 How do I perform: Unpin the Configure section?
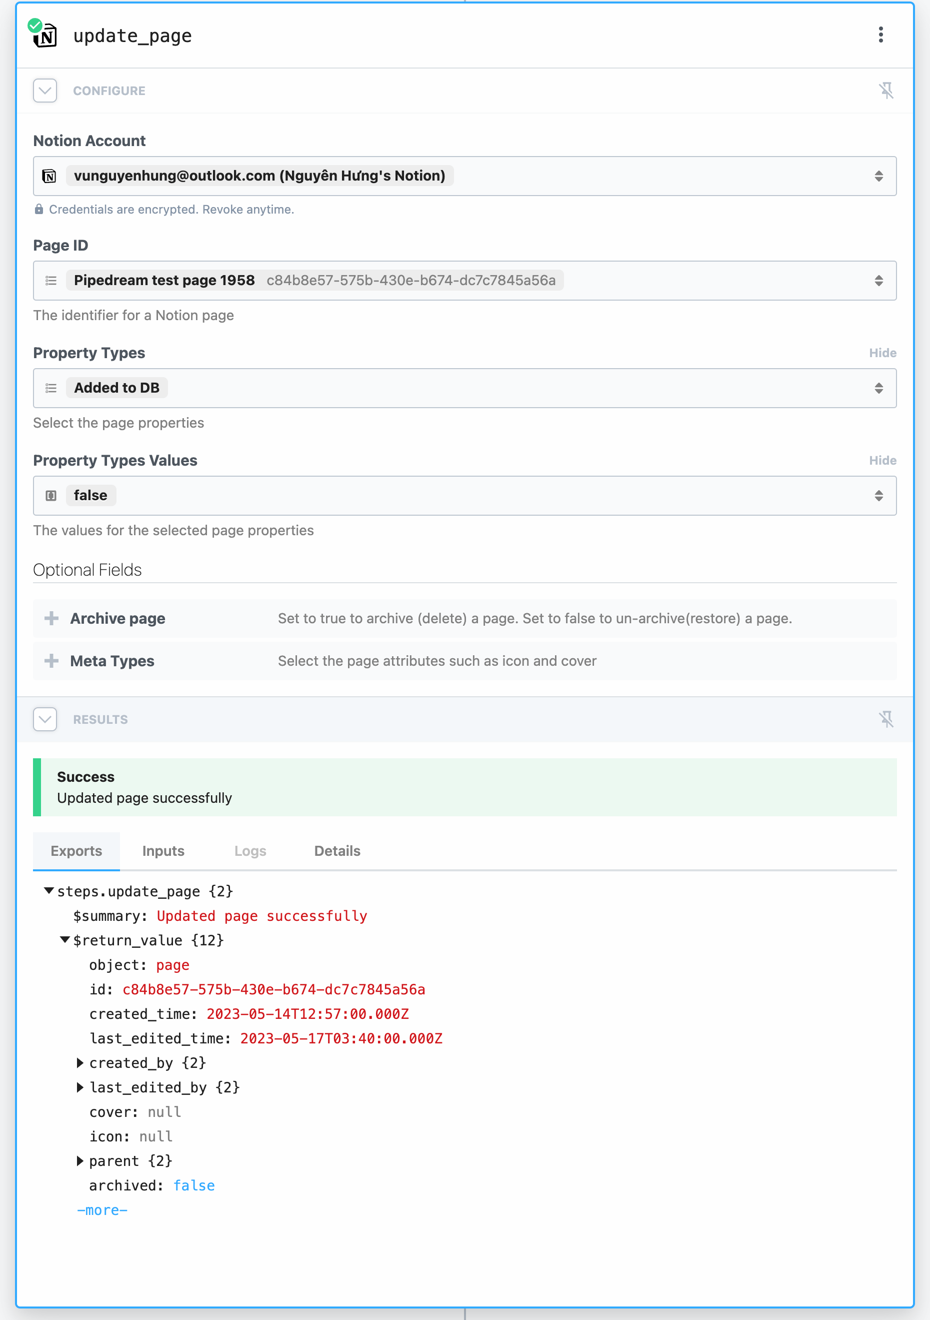[887, 90]
